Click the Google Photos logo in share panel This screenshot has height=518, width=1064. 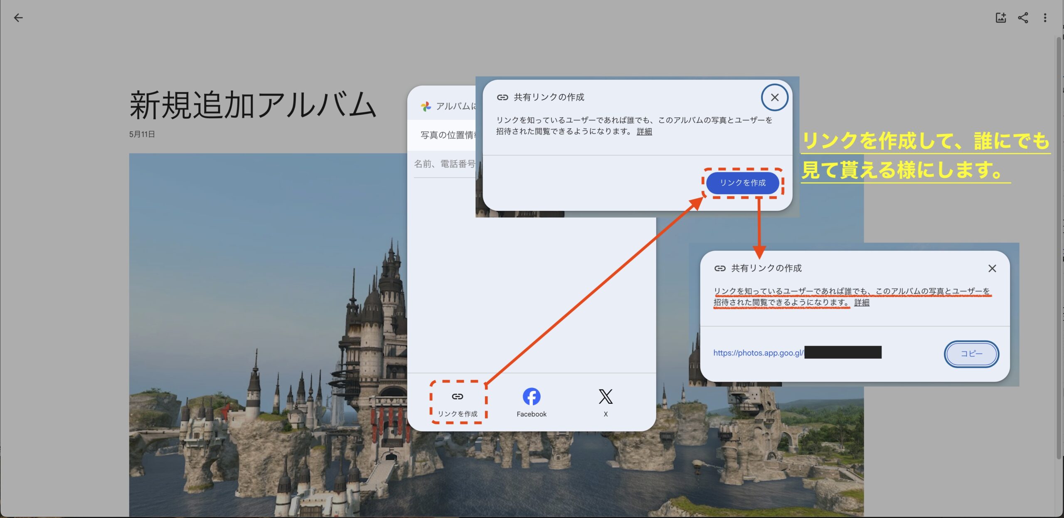pyautogui.click(x=426, y=106)
